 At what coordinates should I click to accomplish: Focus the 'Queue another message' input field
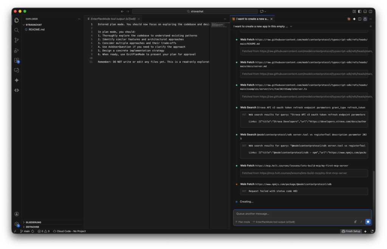pos(302,214)
